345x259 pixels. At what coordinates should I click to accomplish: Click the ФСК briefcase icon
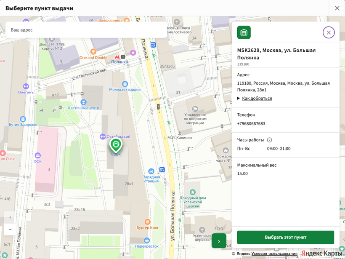pyautogui.click(x=37, y=156)
